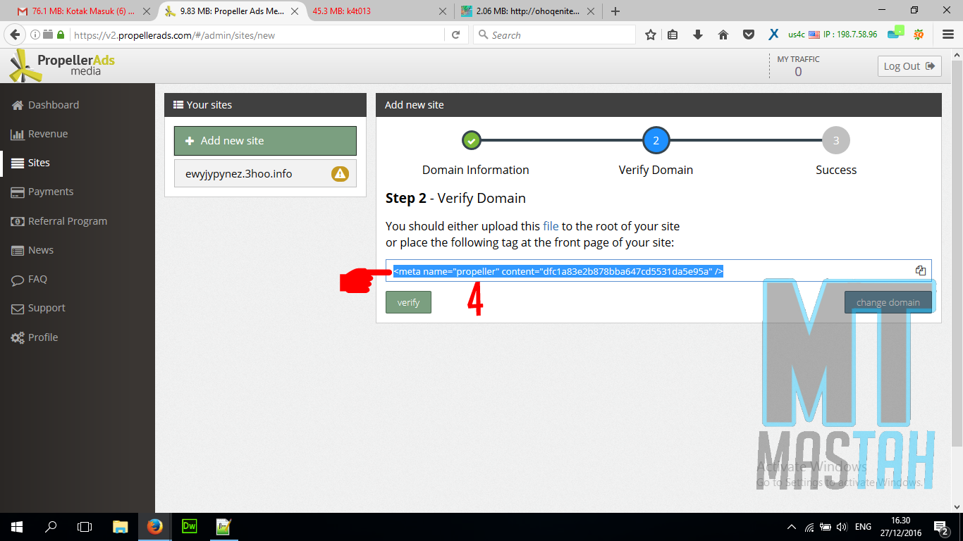Click the warning icon beside ewyjypynez.3hoo.info
The width and height of the screenshot is (963, 541).
coord(340,173)
